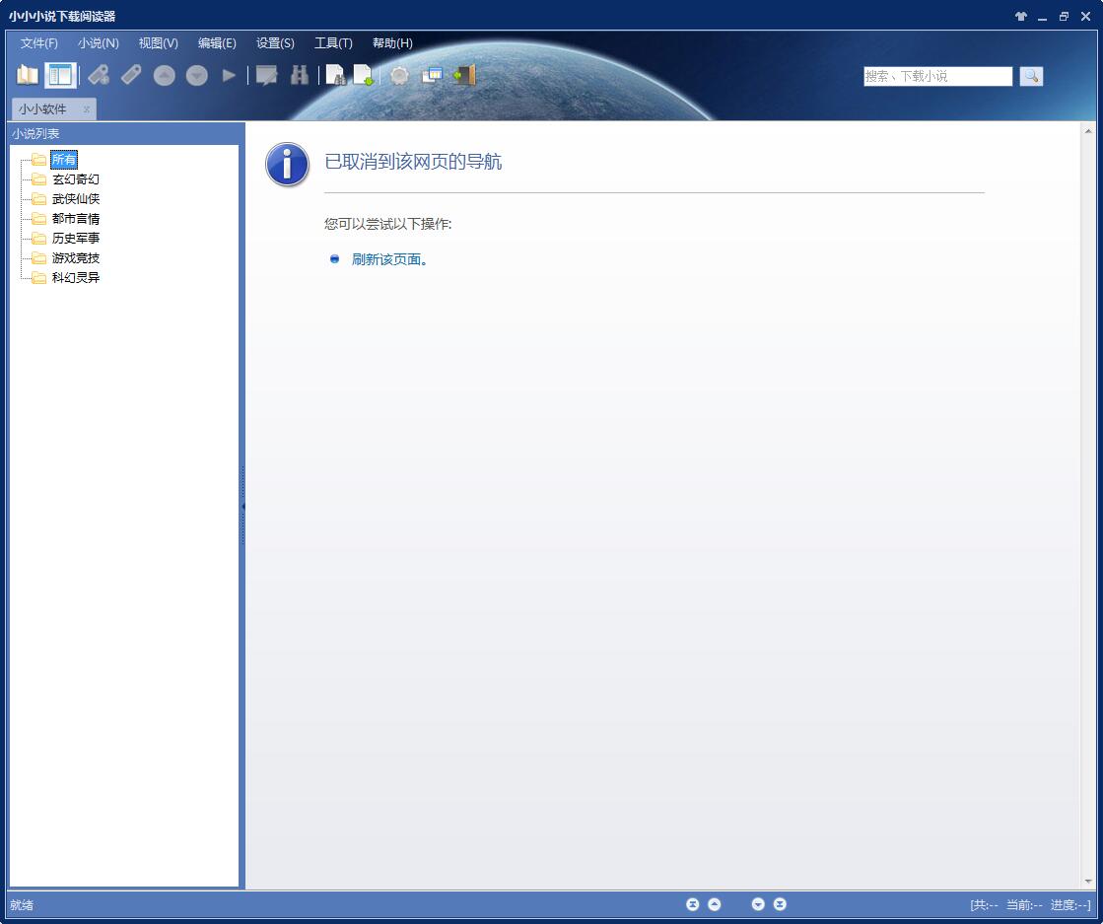Jump to last page in status bar
Screen dimensions: 1103x924
click(x=780, y=904)
